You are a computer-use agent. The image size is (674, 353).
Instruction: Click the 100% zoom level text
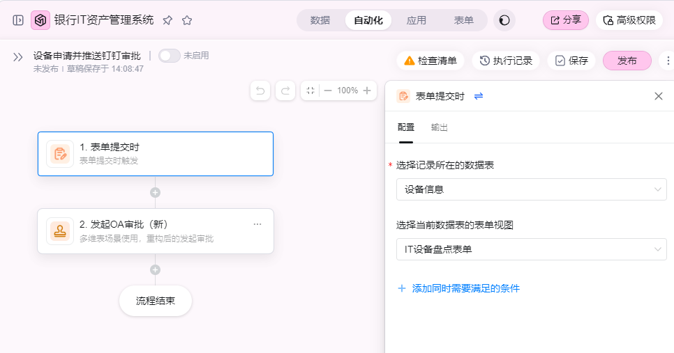(x=347, y=91)
